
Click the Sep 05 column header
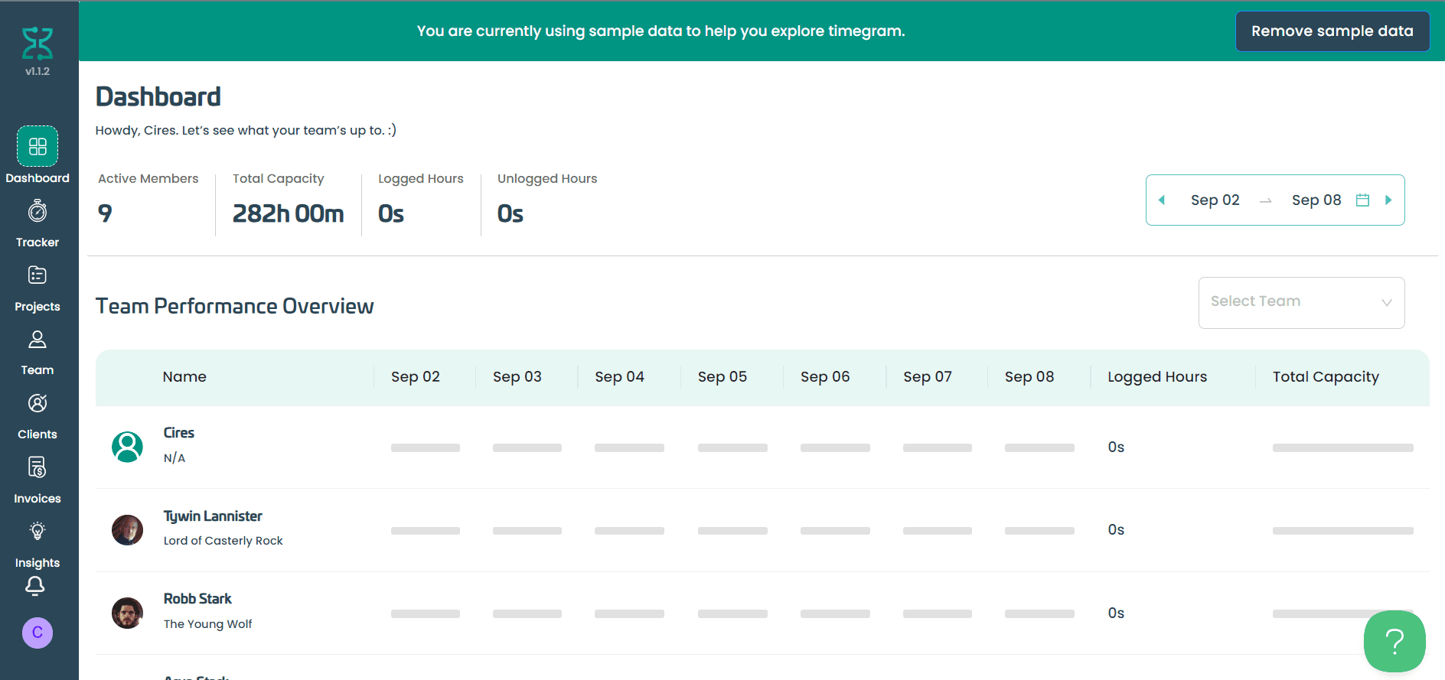click(x=722, y=376)
